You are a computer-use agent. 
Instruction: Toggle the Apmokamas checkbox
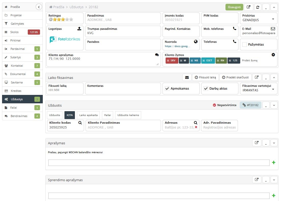(x=167, y=89)
